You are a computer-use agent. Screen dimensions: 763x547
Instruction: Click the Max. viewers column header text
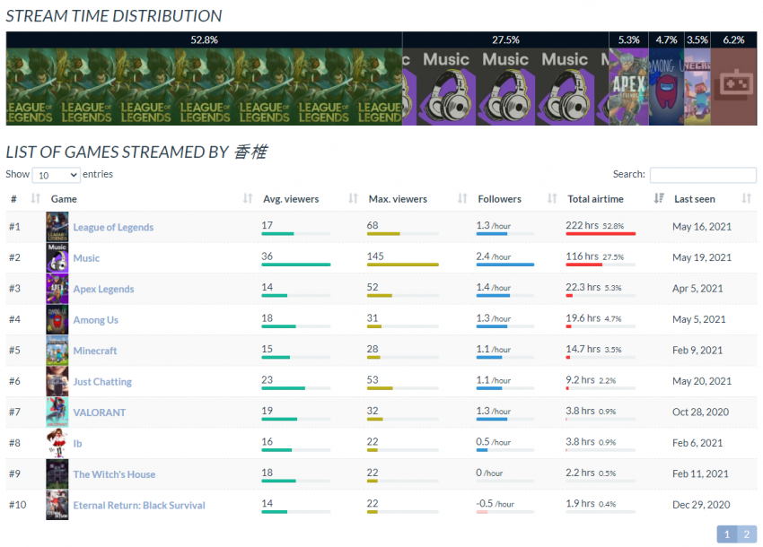point(398,199)
